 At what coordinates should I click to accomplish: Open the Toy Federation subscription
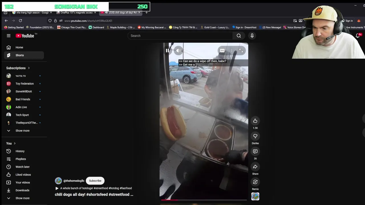coord(24,84)
